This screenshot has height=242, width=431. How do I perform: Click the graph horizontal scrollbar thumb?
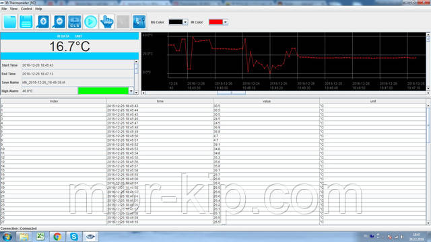click(x=232, y=93)
